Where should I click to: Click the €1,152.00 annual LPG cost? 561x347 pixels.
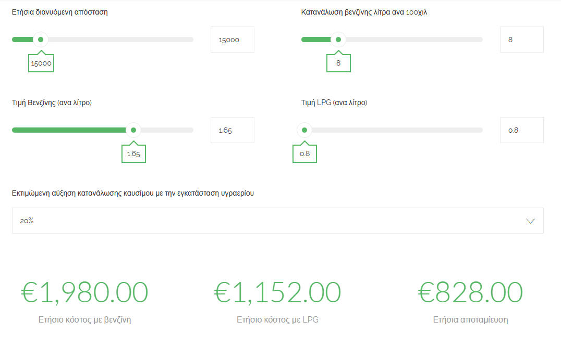pos(277,292)
